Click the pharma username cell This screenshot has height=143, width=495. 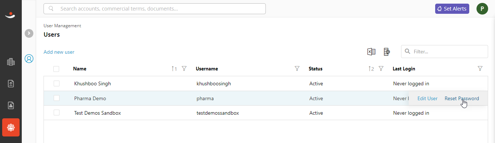[x=205, y=98]
